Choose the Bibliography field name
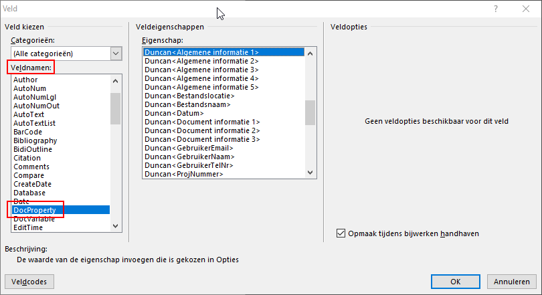 click(35, 140)
